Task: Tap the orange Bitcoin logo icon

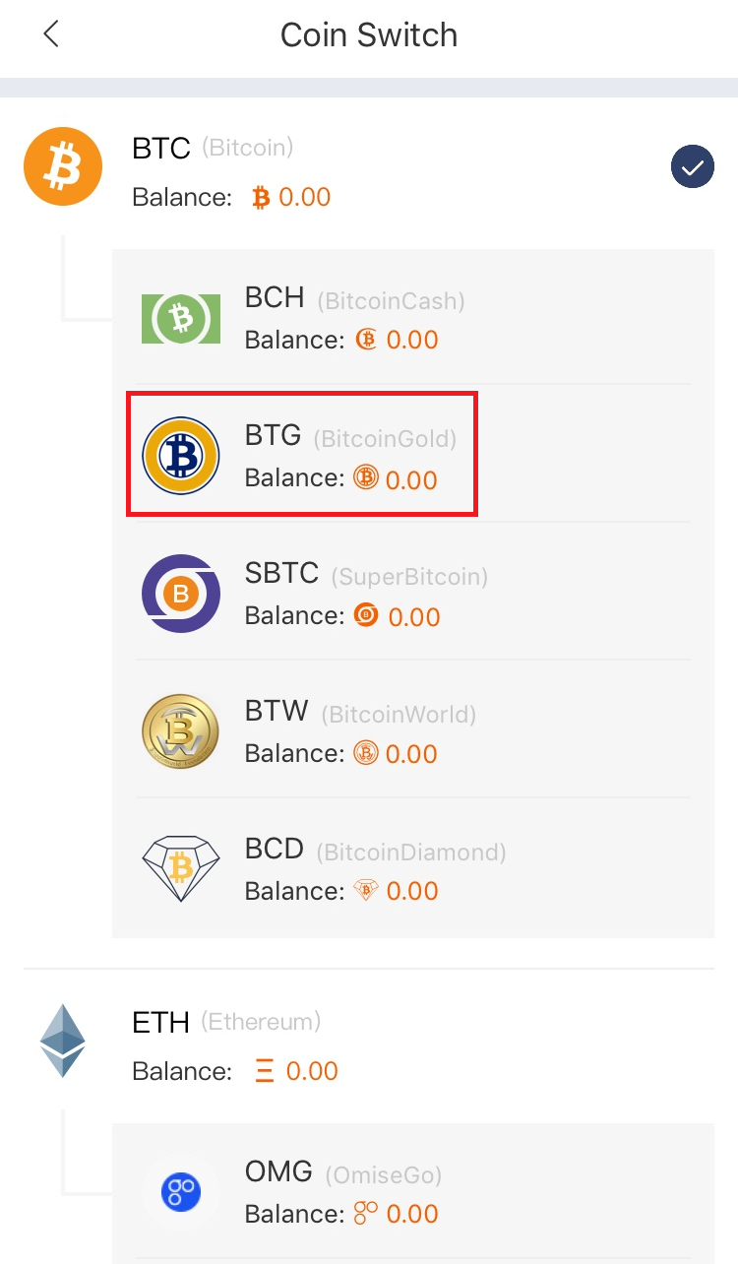Action: pos(63,166)
